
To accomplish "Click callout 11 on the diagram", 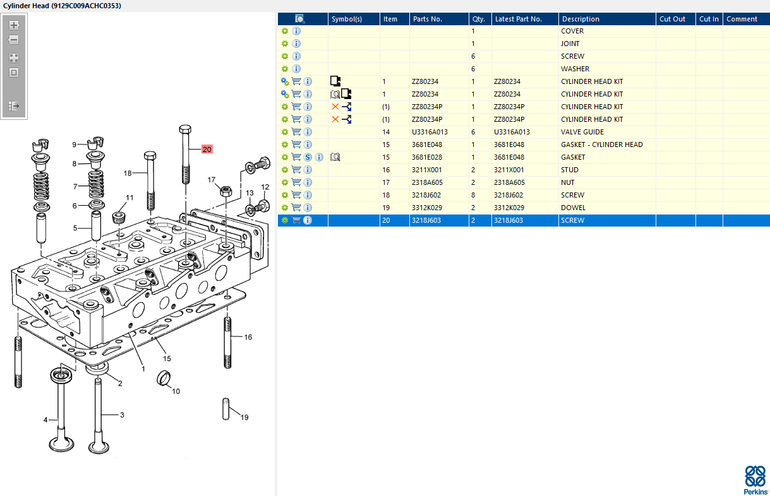I will [x=129, y=198].
